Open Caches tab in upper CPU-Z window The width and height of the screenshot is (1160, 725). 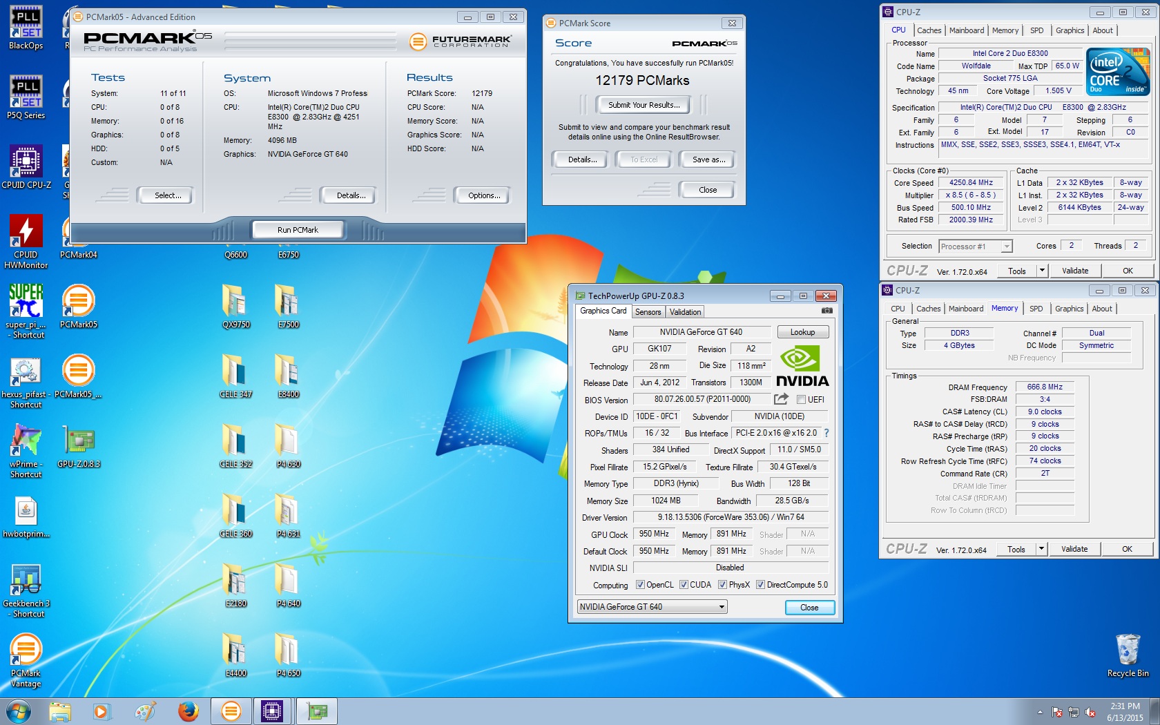click(929, 30)
